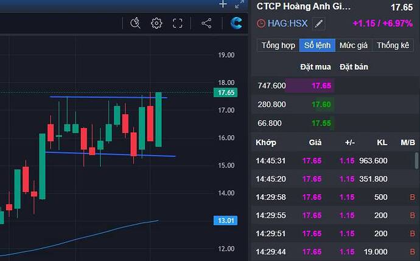The height and width of the screenshot is (261, 420).
Task: Click the 17.65 header price
Action: click(402, 7)
